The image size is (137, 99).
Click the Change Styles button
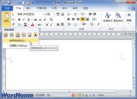click(118, 19)
